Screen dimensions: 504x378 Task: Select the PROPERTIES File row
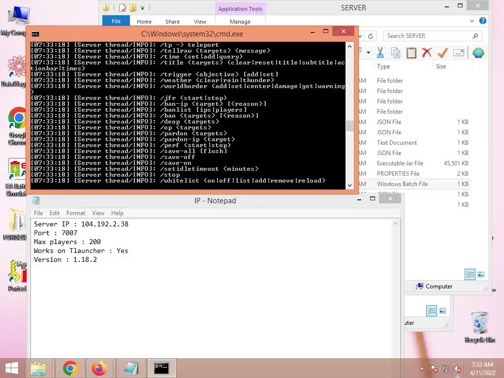tap(414, 174)
